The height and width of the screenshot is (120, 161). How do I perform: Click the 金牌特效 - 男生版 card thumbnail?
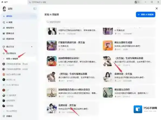[52, 108]
